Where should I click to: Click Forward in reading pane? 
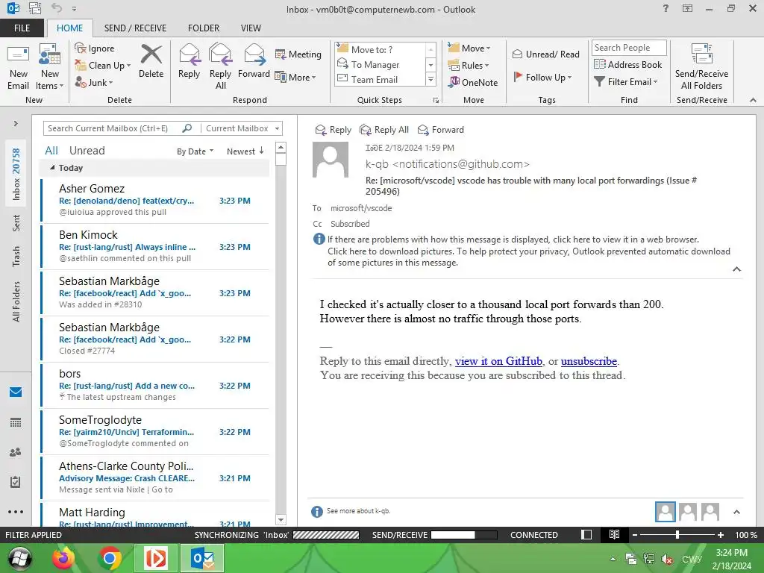coord(441,130)
